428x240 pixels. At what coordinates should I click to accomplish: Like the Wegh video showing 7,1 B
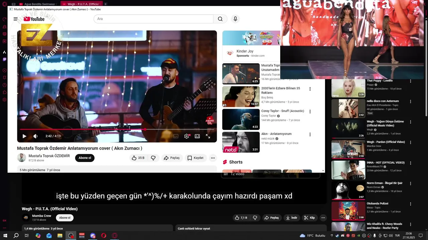pyautogui.click(x=241, y=218)
